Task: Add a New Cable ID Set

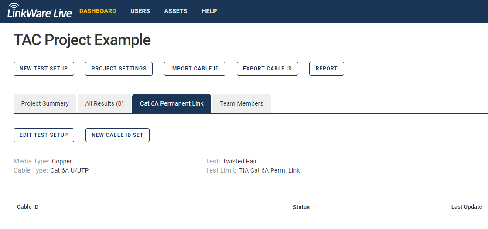Action: point(117,135)
